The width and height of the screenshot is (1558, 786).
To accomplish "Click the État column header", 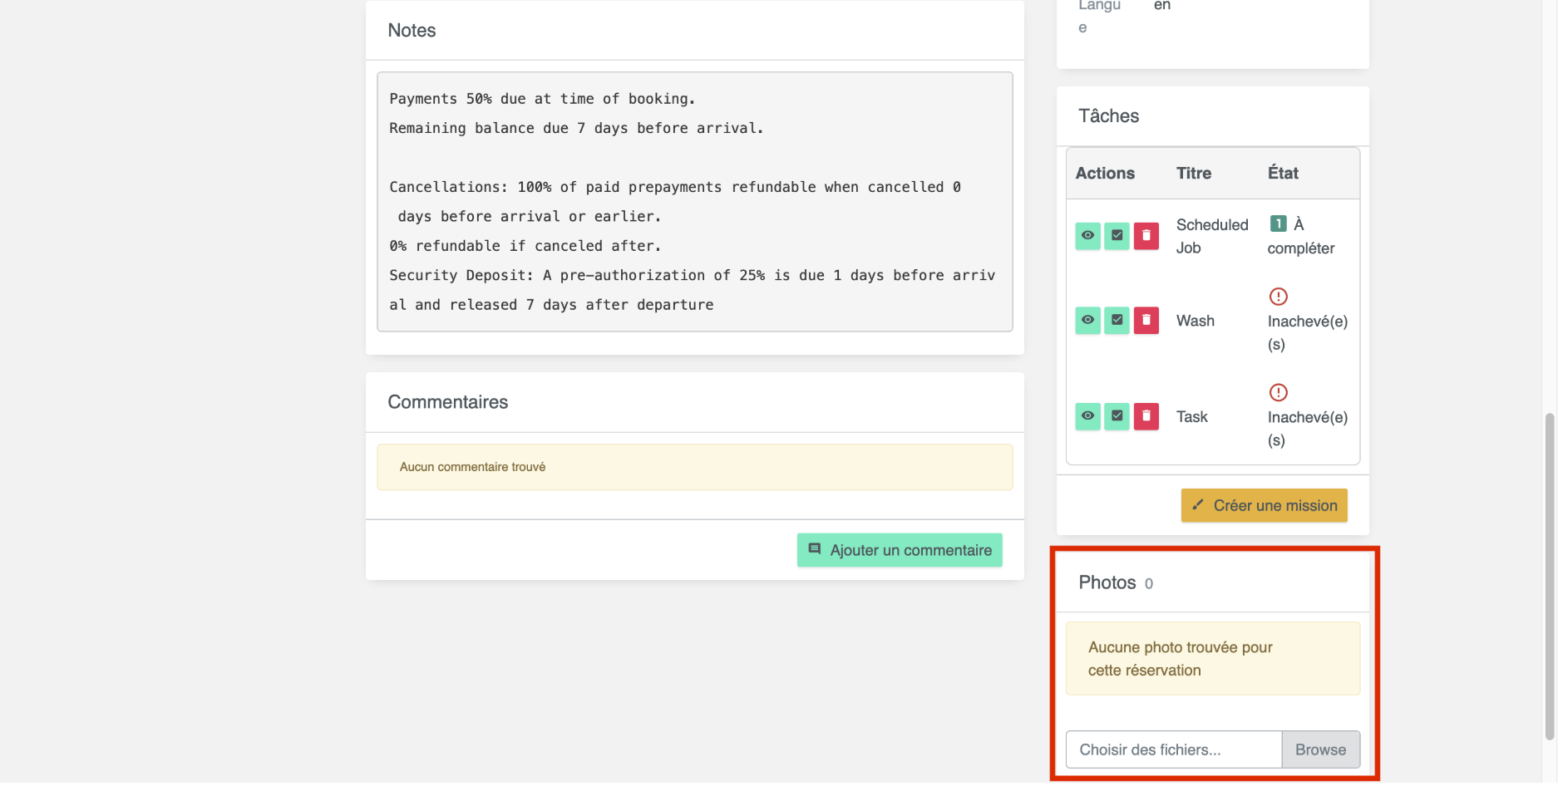I will [1282, 173].
